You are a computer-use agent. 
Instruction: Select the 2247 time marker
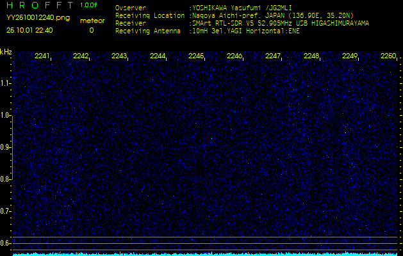click(x=273, y=56)
